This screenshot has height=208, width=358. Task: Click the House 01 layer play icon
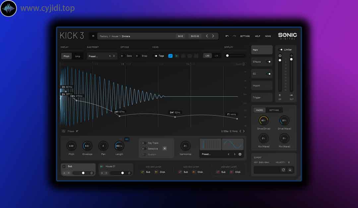[102, 166]
